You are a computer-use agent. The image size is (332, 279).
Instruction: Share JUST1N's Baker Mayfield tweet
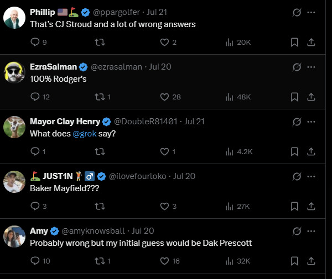311,206
